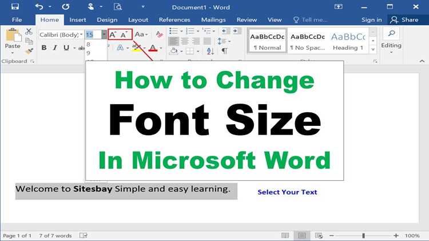This screenshot has height=241, width=429.
Task: Expand the Styles gallery More arrow
Action: [x=373, y=50]
